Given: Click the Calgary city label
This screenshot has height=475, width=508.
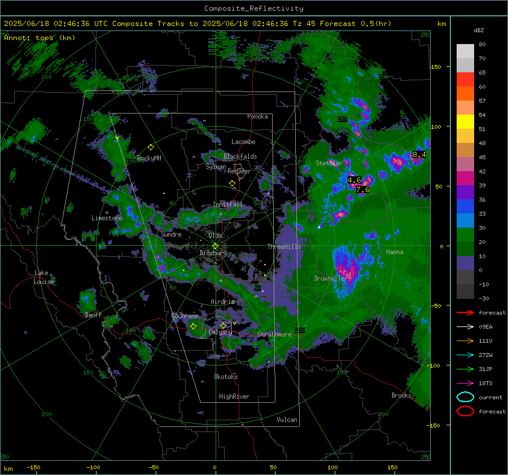Looking at the screenshot, I should click(x=220, y=332).
